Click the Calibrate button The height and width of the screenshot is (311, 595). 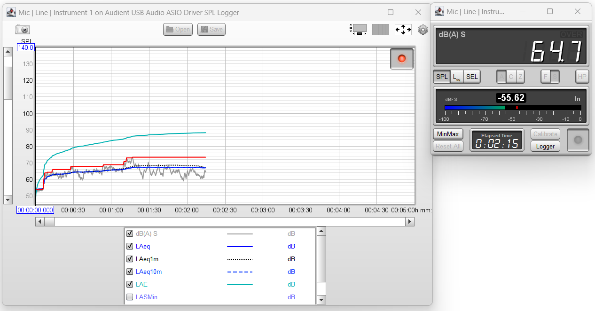546,134
